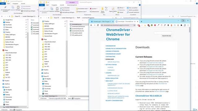Open SECURITY CONSIDERATIONS sidebar link
The width and height of the screenshot is (198, 111).
point(114,101)
